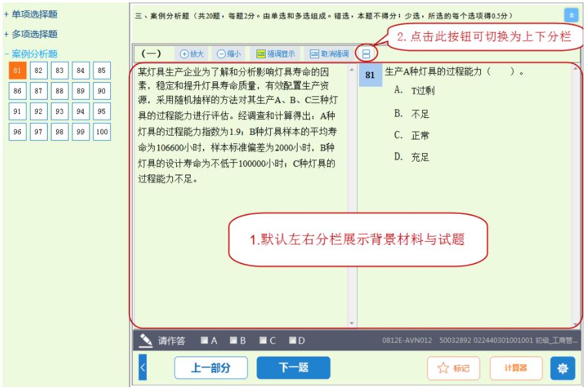Select option C. 正常
586x389 pixels.
(412, 135)
